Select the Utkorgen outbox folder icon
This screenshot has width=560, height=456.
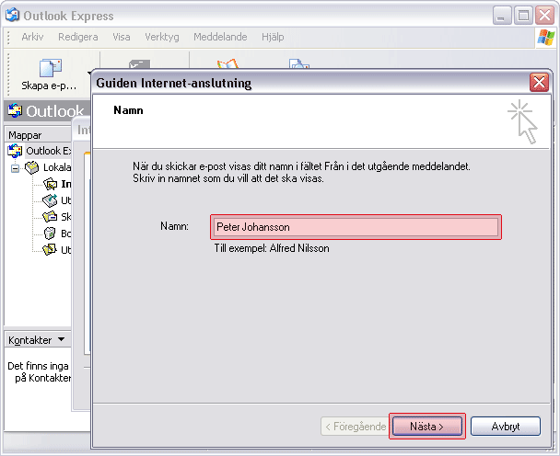51,200
